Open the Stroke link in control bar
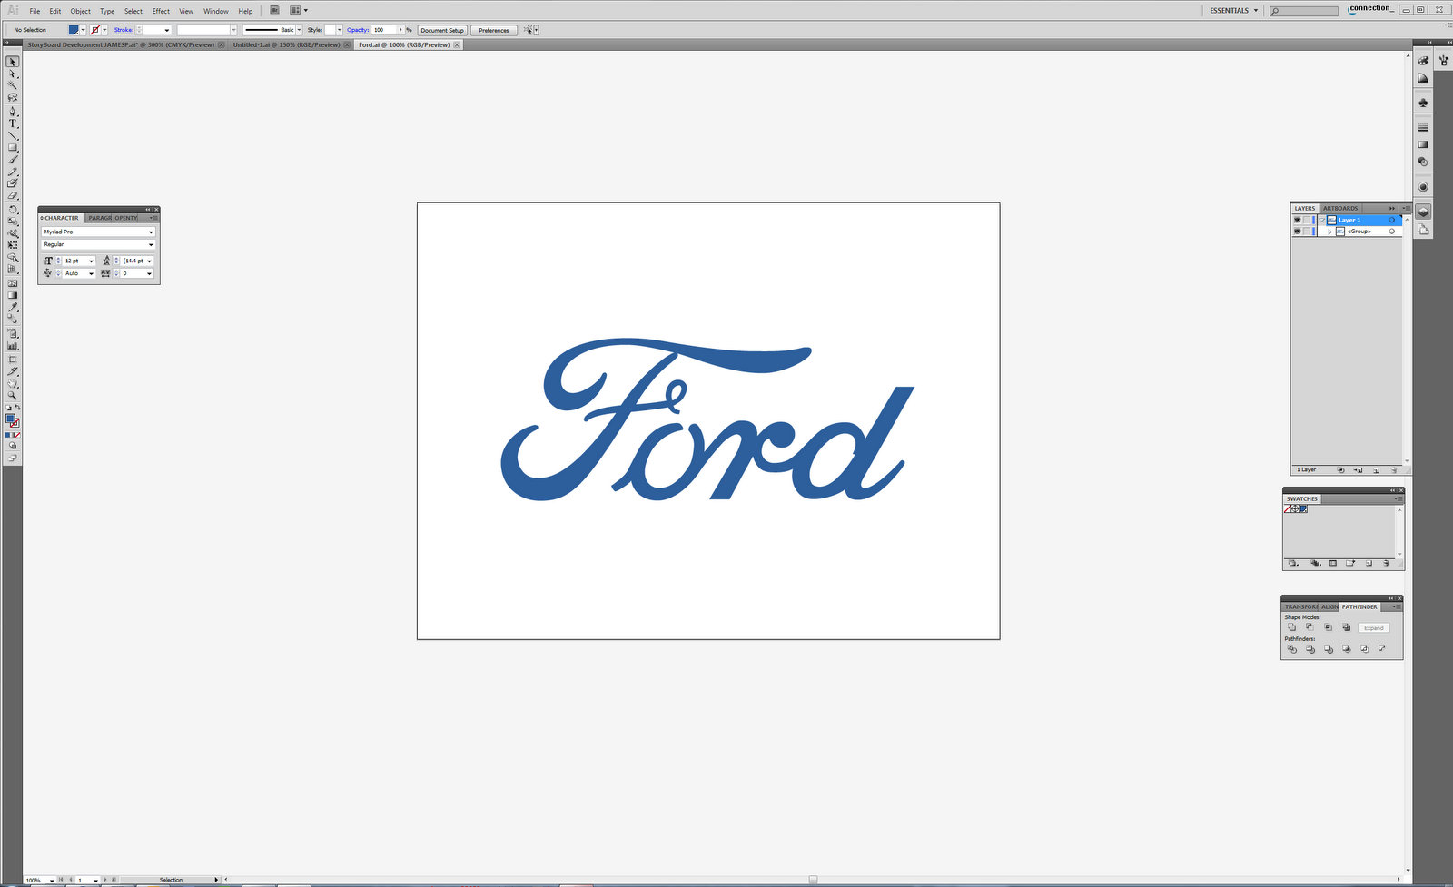Image resolution: width=1453 pixels, height=887 pixels. tap(124, 30)
